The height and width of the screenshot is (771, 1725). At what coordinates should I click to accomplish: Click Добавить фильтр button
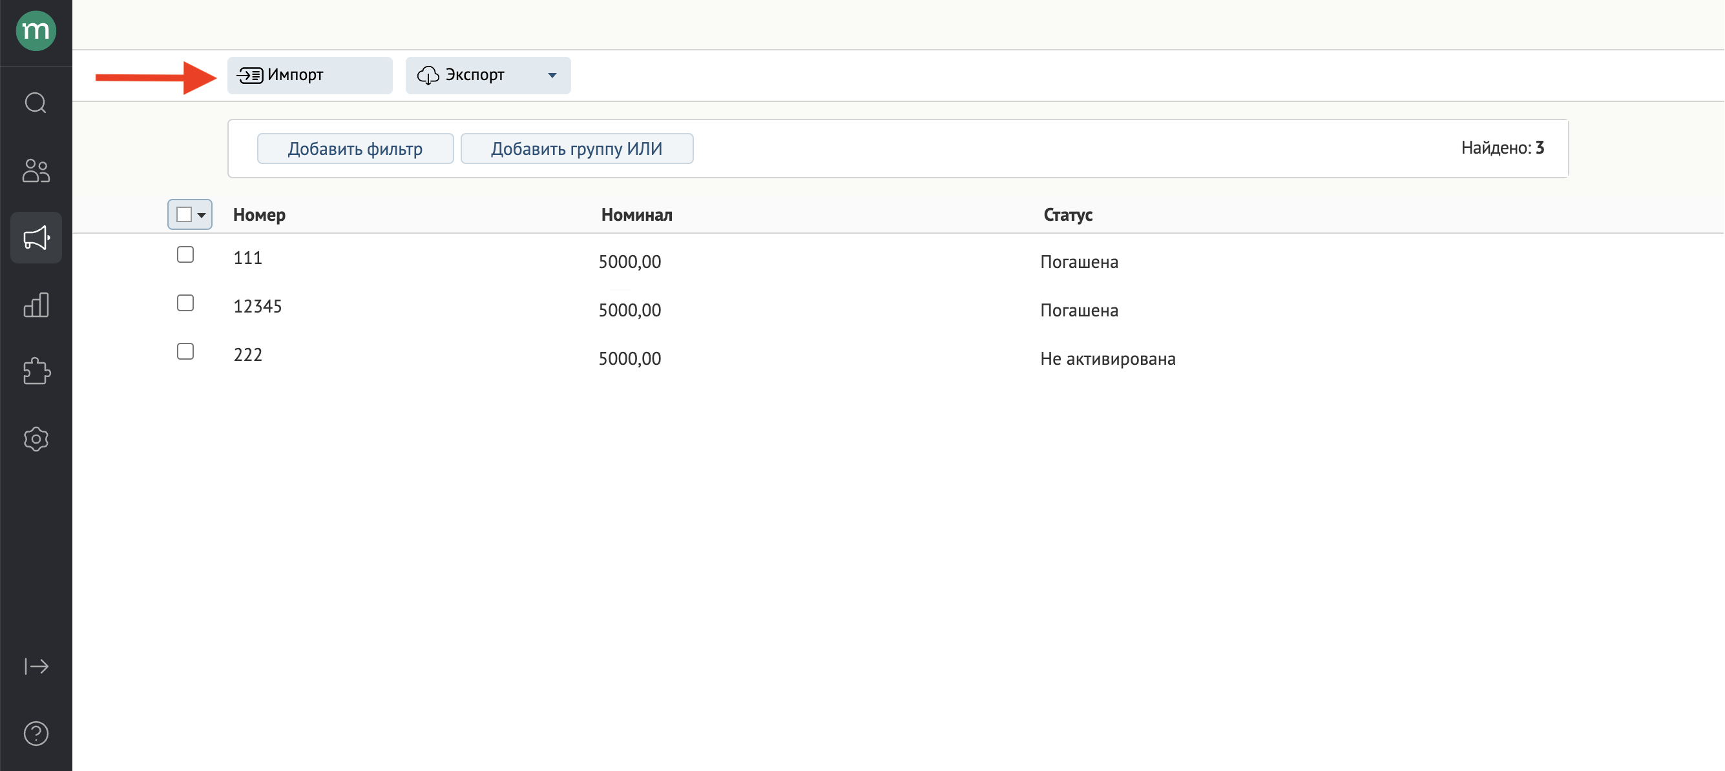[x=355, y=149]
